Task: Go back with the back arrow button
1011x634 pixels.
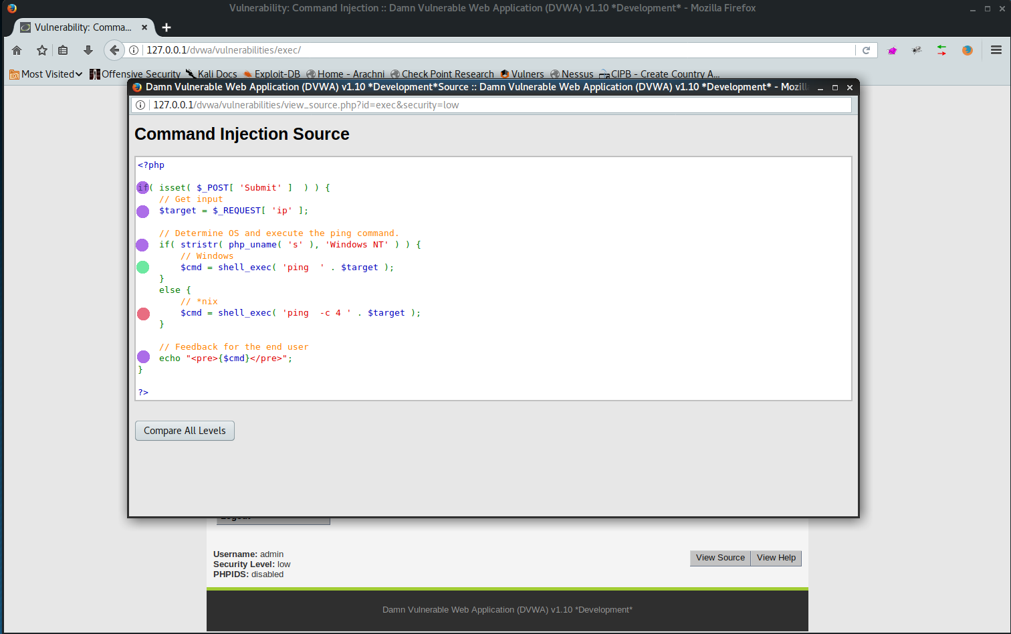Action: click(x=114, y=50)
